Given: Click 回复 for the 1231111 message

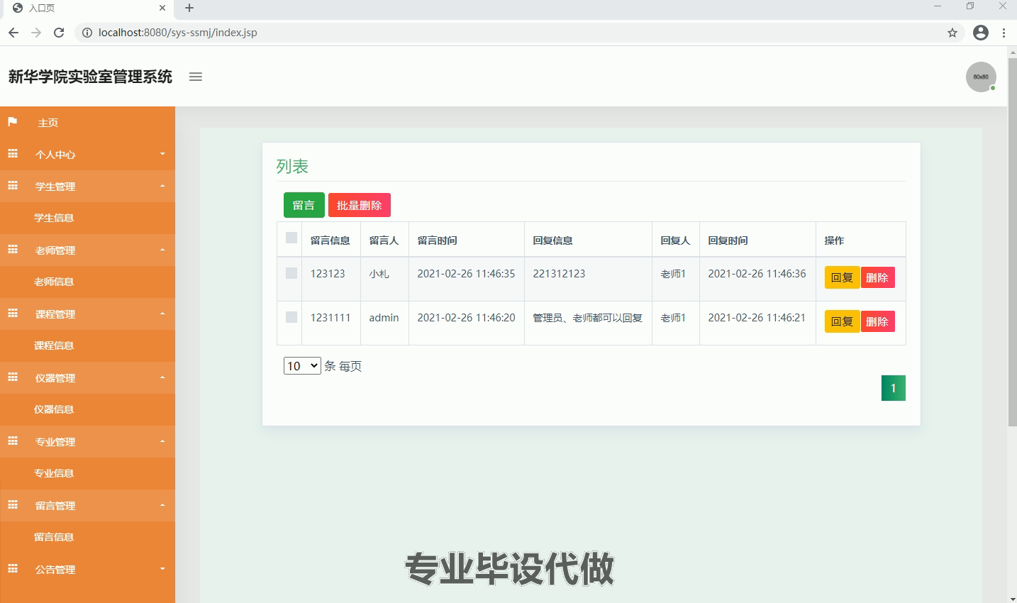Looking at the screenshot, I should [x=843, y=321].
